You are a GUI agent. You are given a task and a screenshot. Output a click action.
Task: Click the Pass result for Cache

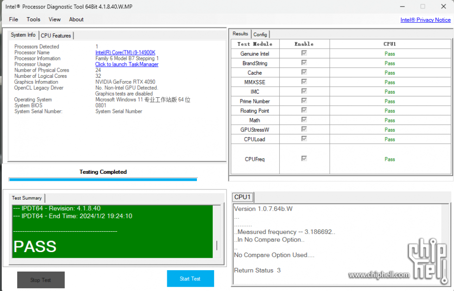(390, 73)
